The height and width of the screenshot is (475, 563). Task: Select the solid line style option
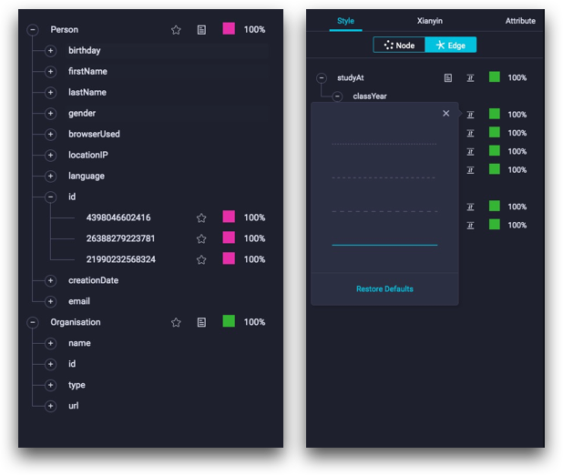(x=384, y=245)
